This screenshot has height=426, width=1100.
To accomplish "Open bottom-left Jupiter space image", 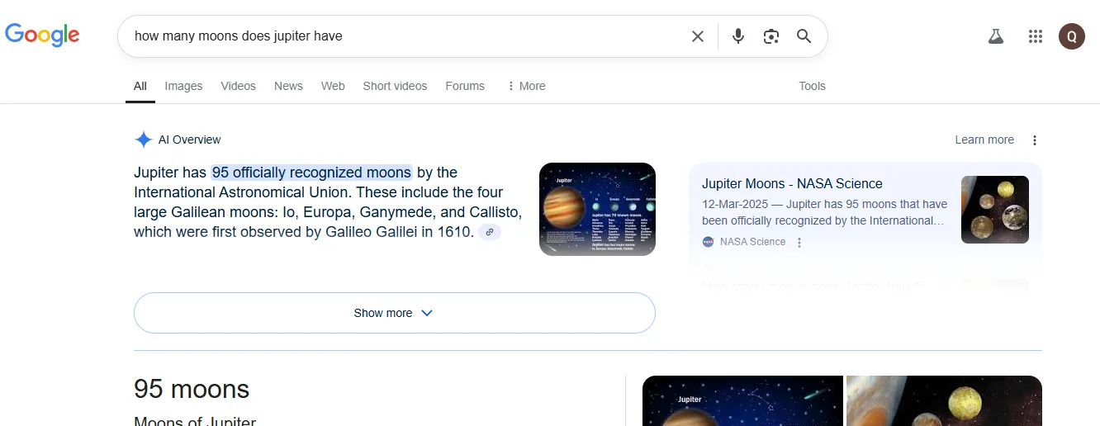I will 742,401.
